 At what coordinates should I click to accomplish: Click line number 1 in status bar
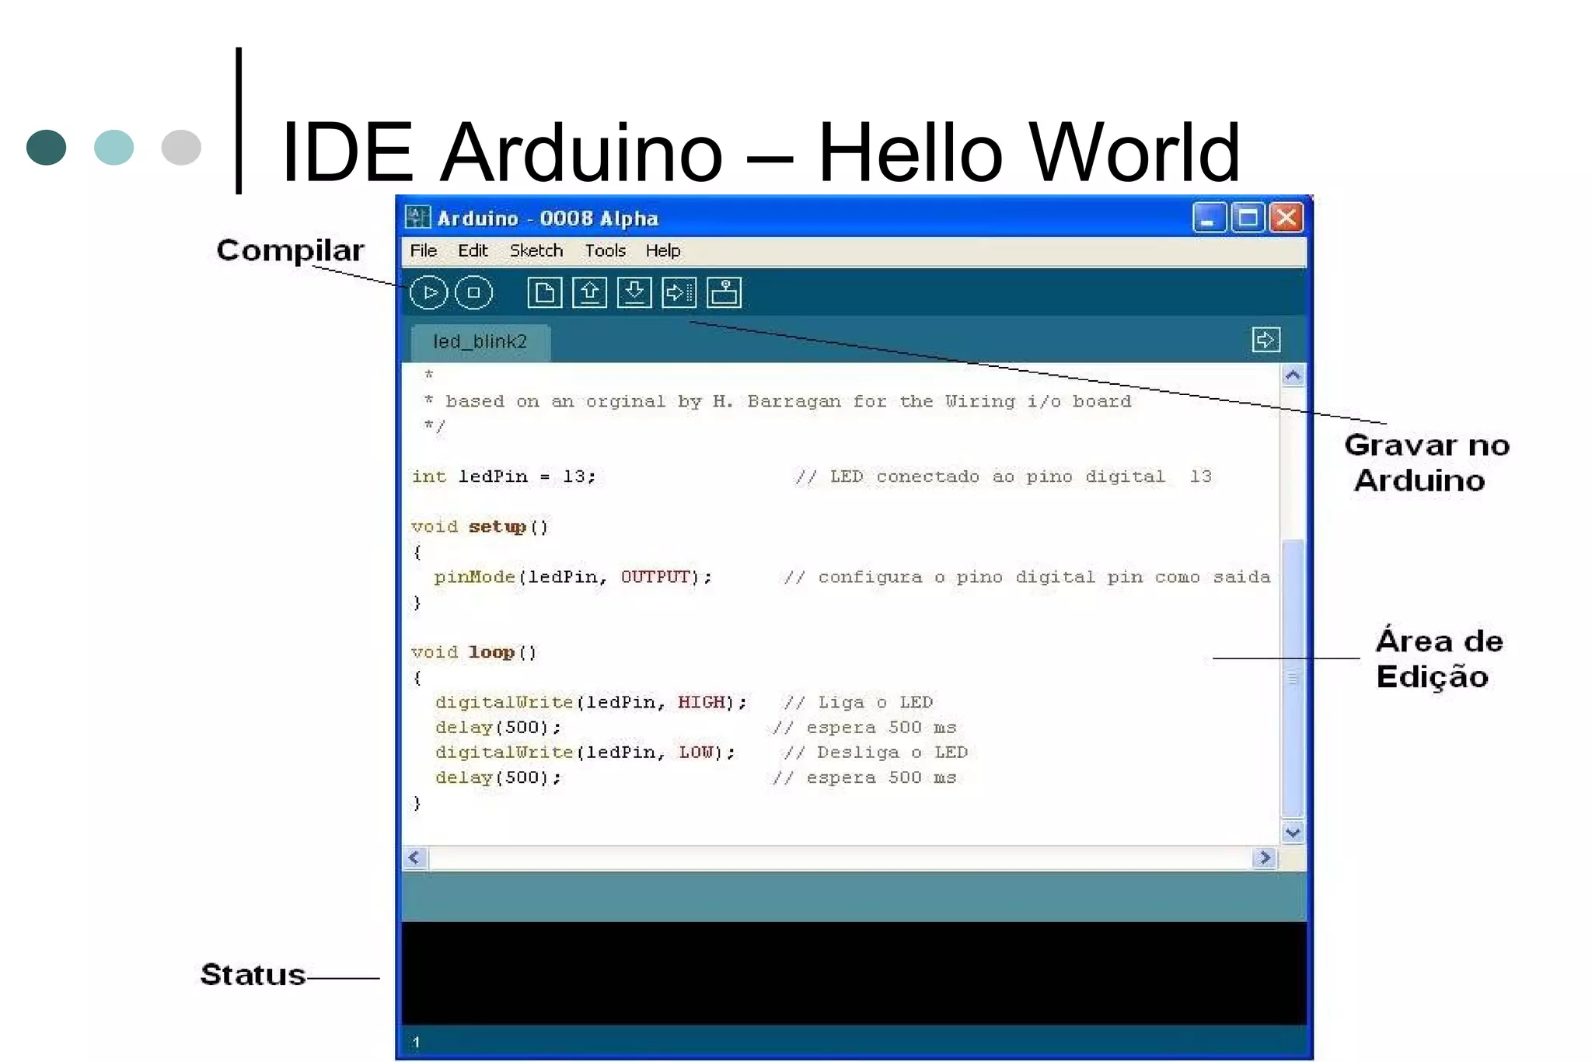[417, 1043]
